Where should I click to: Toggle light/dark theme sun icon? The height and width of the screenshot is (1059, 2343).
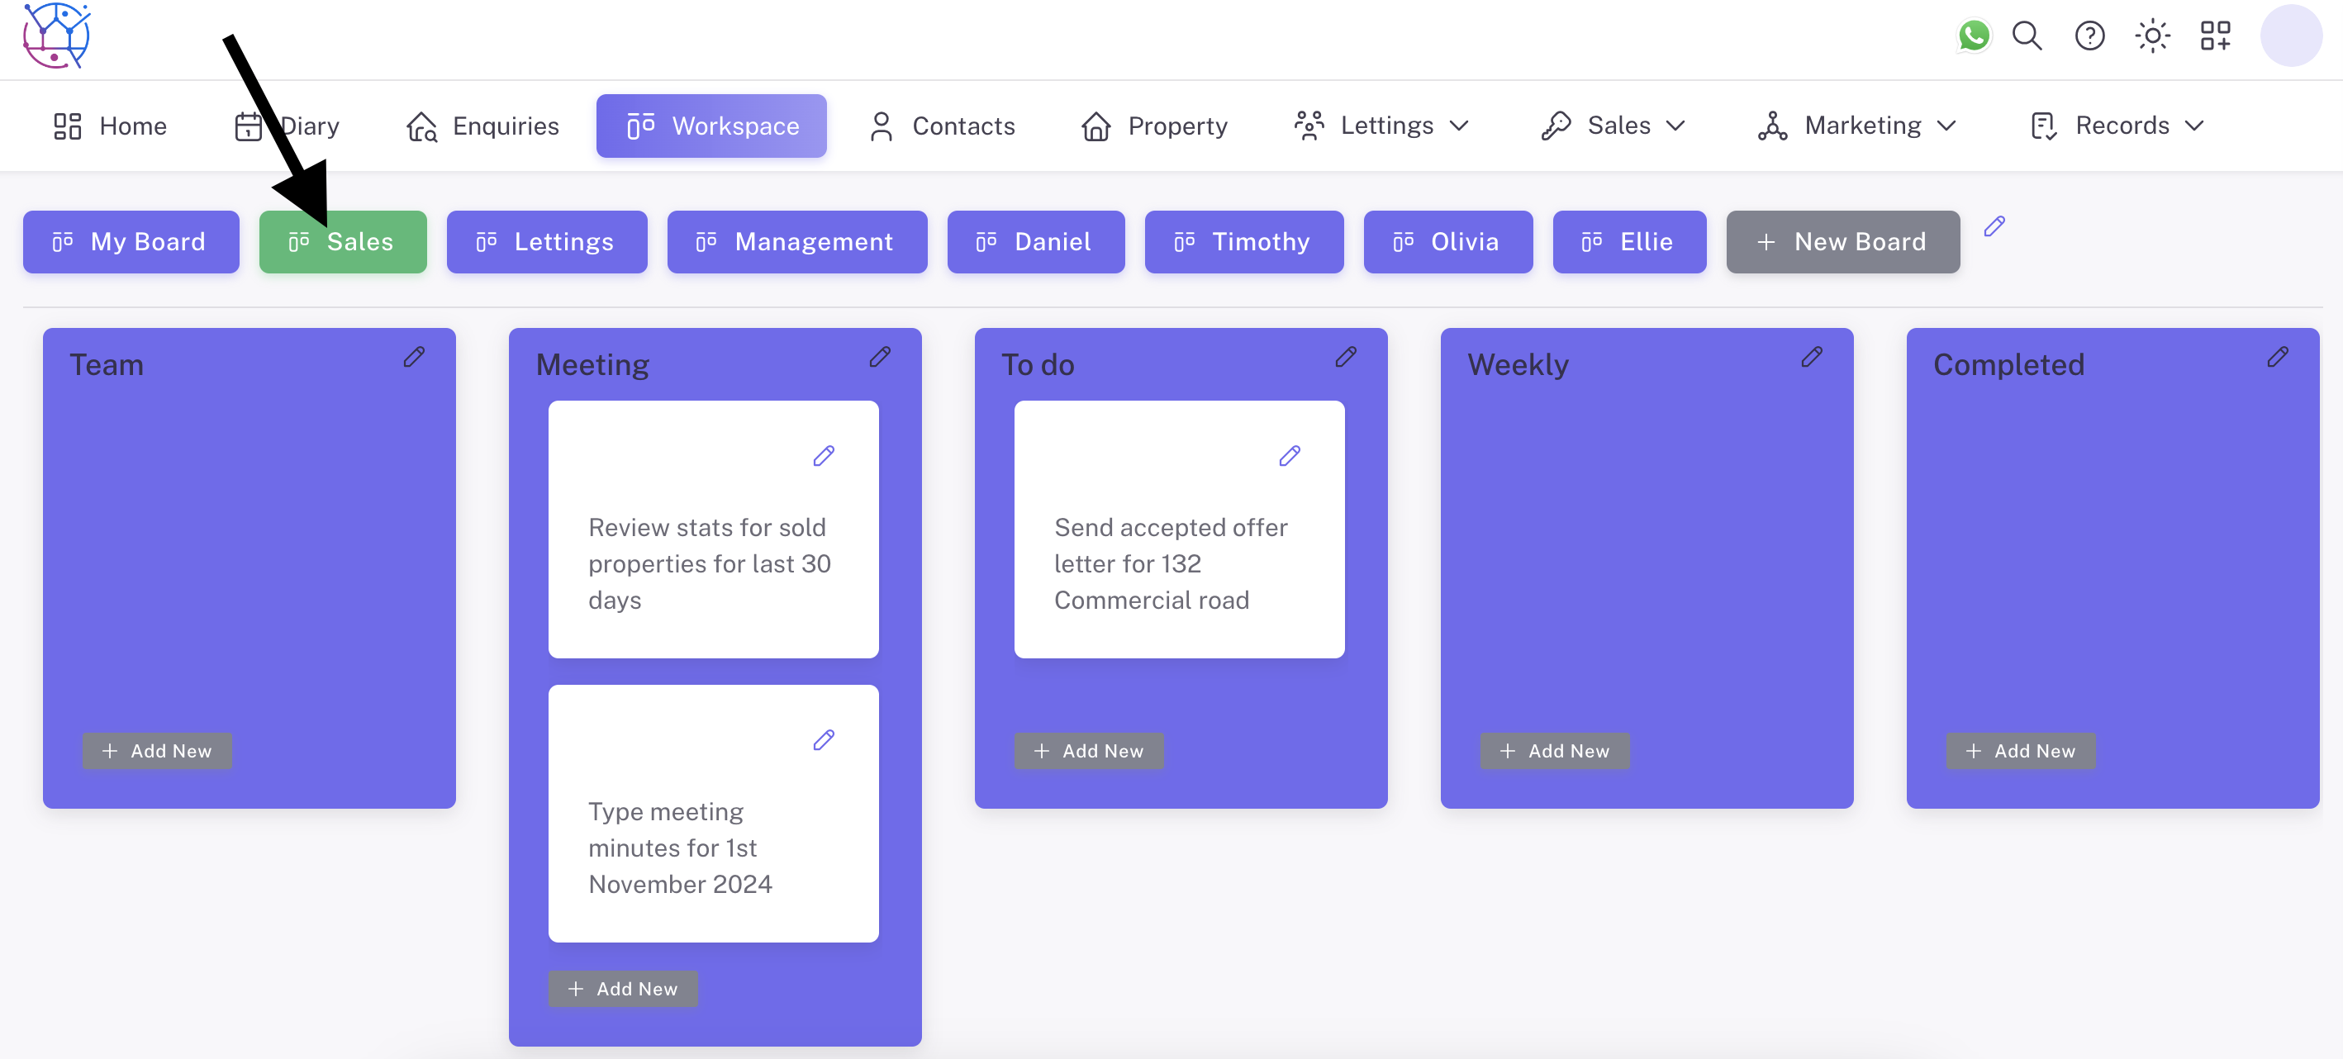[x=2152, y=36]
